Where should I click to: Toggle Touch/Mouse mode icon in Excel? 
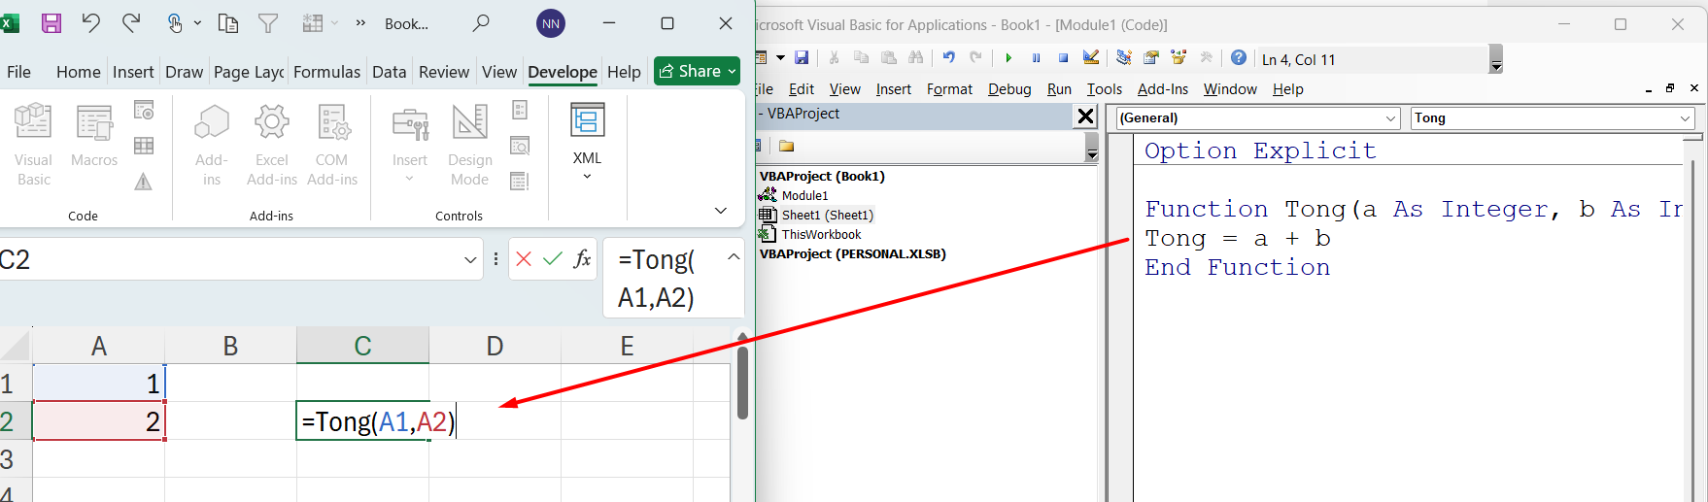(x=175, y=23)
